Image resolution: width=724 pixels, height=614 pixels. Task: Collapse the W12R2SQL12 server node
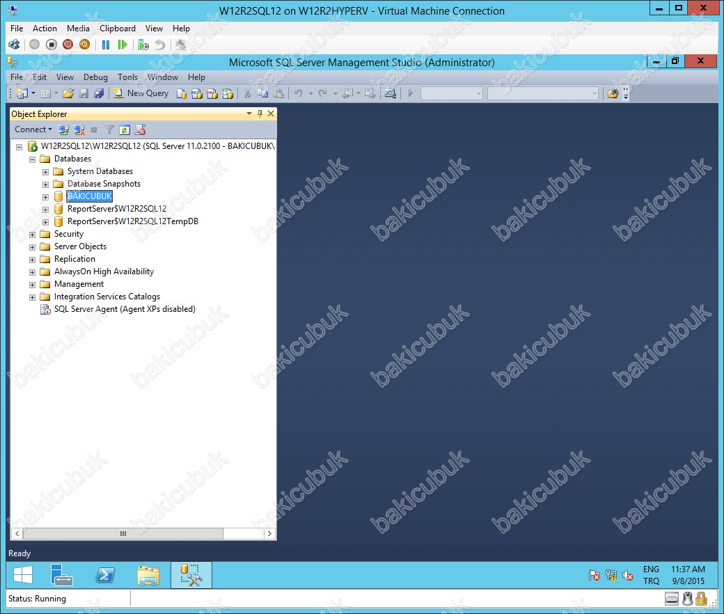[19, 147]
